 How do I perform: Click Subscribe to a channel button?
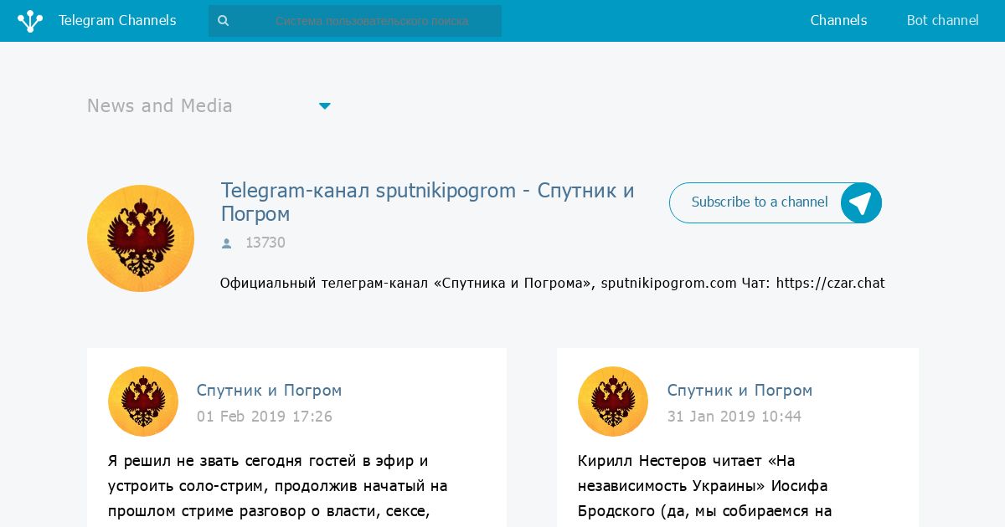point(776,202)
